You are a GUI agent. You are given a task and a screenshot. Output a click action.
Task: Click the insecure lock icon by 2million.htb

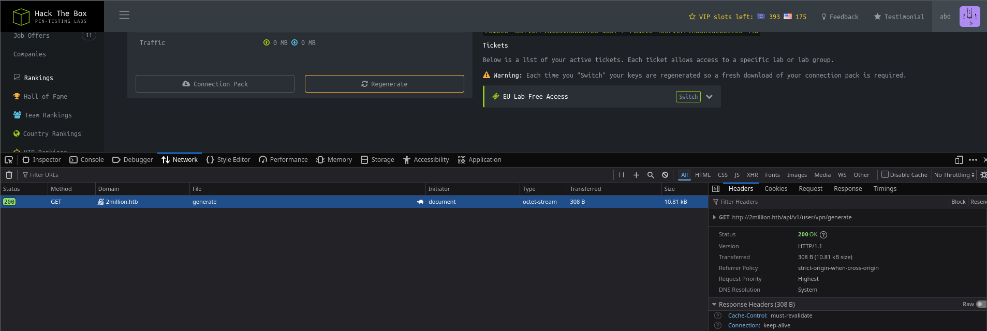point(101,202)
